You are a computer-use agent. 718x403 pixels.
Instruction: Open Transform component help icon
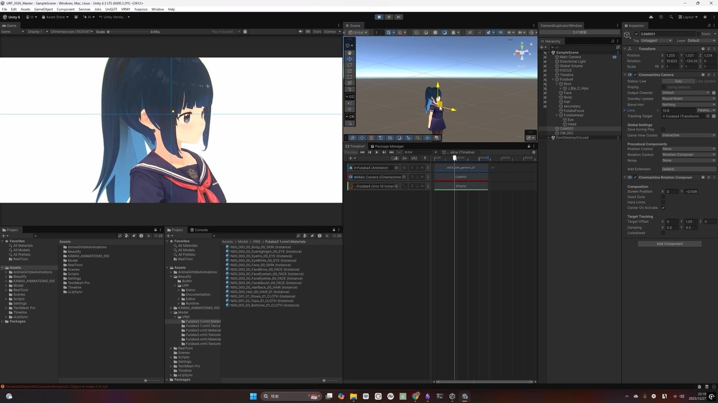pyautogui.click(x=703, y=49)
